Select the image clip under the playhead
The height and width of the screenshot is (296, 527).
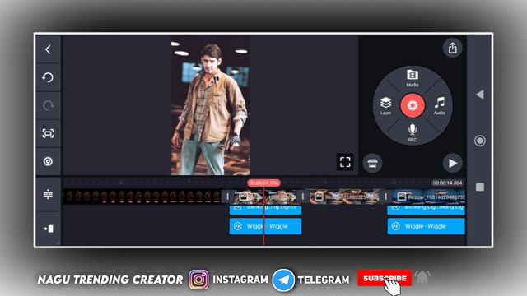point(265,197)
